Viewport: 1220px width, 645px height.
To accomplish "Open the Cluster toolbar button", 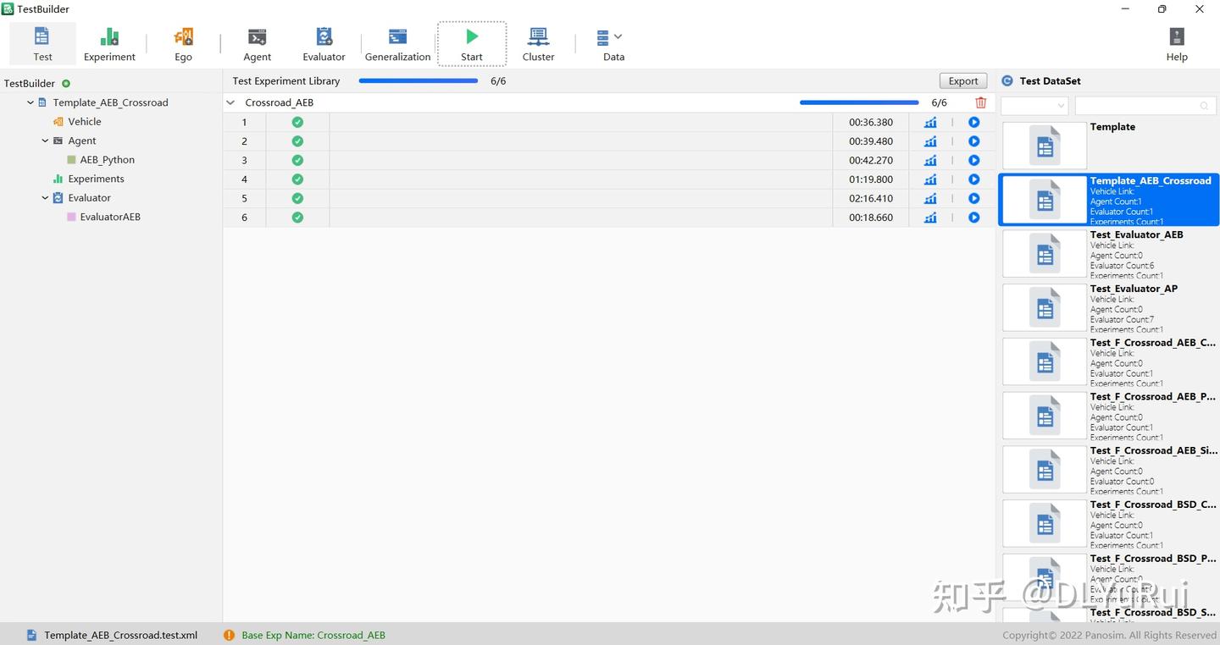I will pos(538,44).
